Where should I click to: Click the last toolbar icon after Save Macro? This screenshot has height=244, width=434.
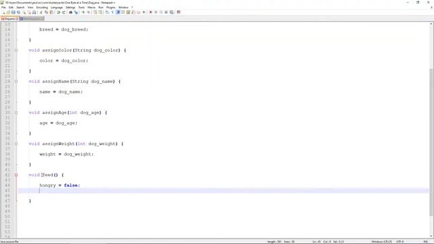coord(178,12)
